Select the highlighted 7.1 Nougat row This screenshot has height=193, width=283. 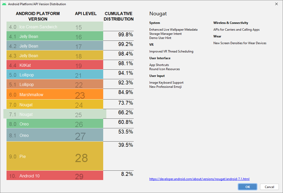point(55,114)
